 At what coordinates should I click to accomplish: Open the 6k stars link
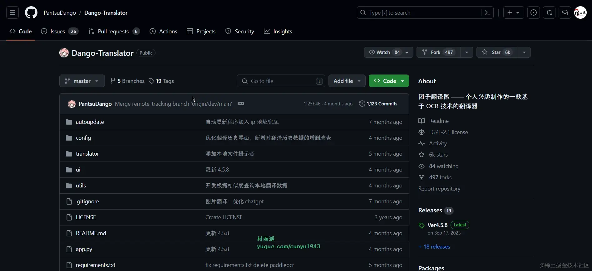[433, 155]
